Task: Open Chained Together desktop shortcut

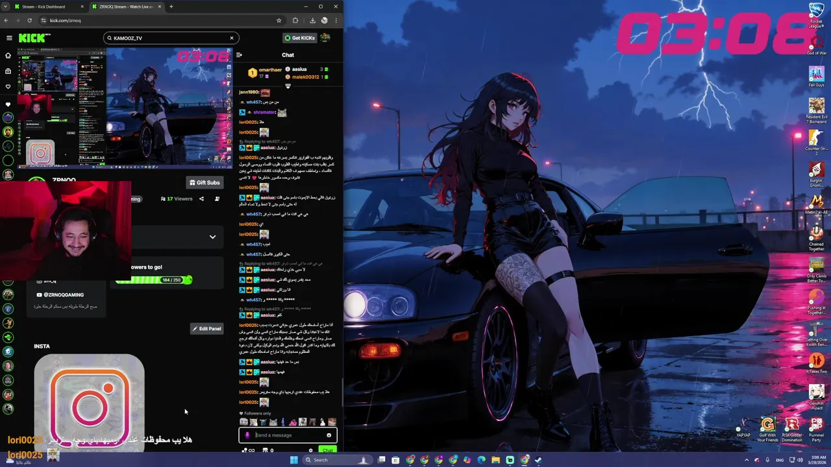Action: [816, 239]
